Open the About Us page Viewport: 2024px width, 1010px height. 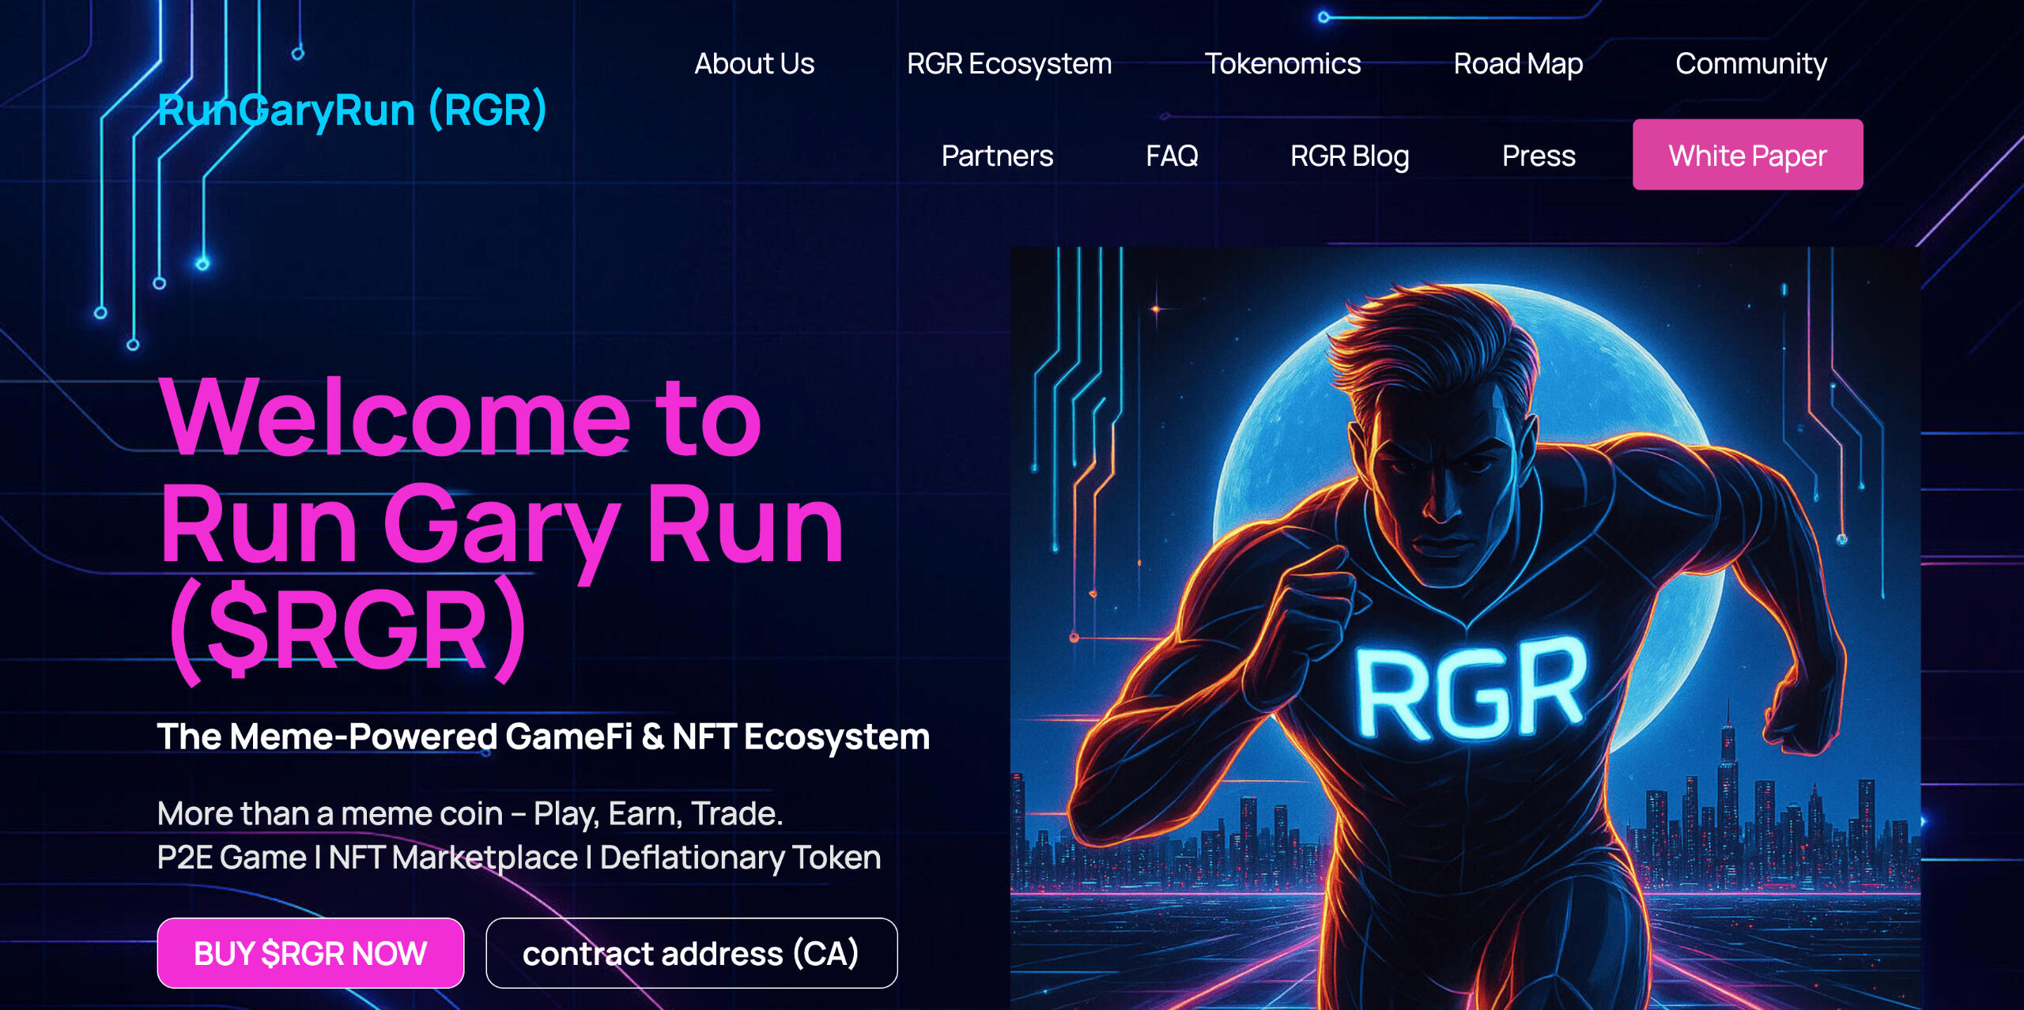click(x=755, y=63)
